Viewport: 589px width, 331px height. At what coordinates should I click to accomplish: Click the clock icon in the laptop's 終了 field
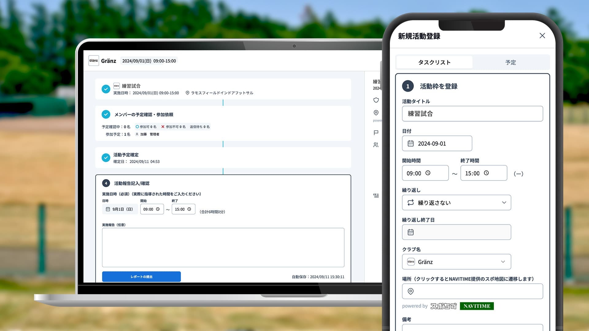(x=189, y=209)
